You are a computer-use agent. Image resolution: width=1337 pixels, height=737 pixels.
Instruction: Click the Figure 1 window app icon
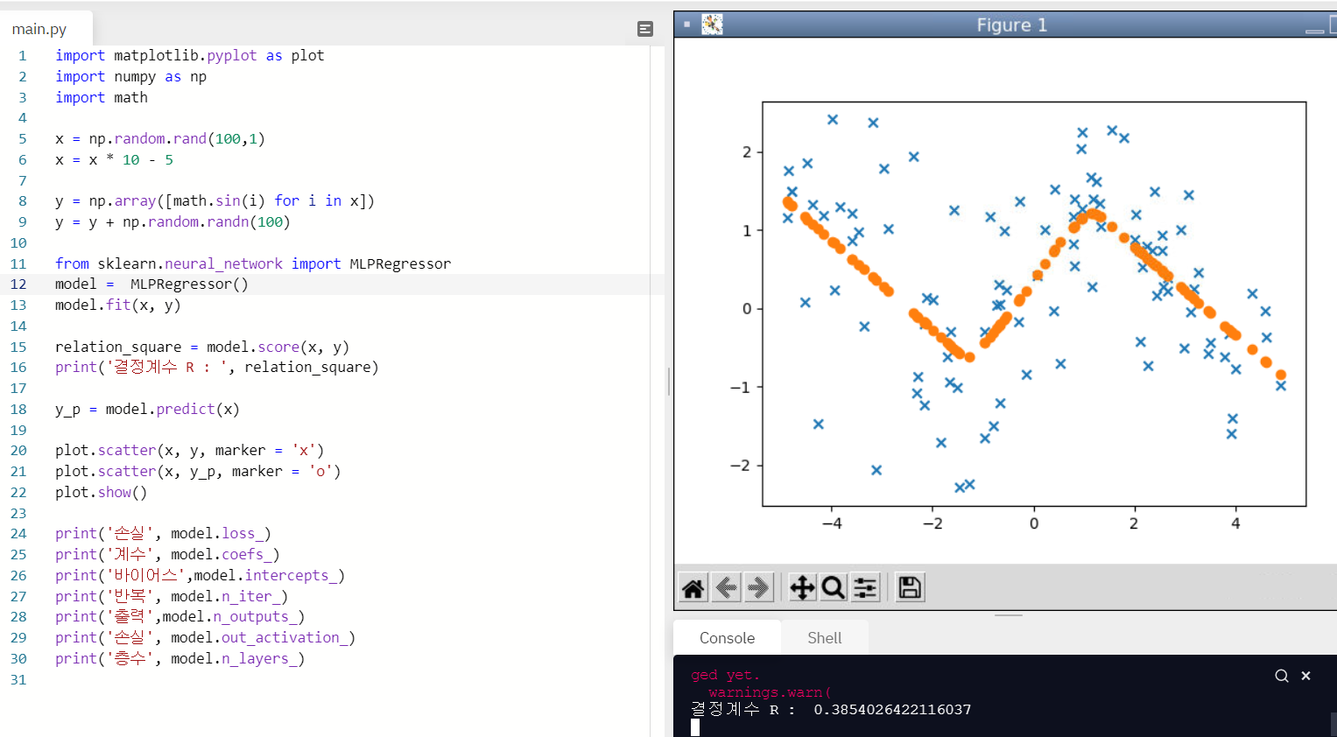point(713,25)
